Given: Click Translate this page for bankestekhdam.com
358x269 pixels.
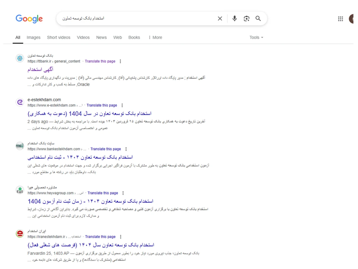Looking at the screenshot, I should pos(106,149).
